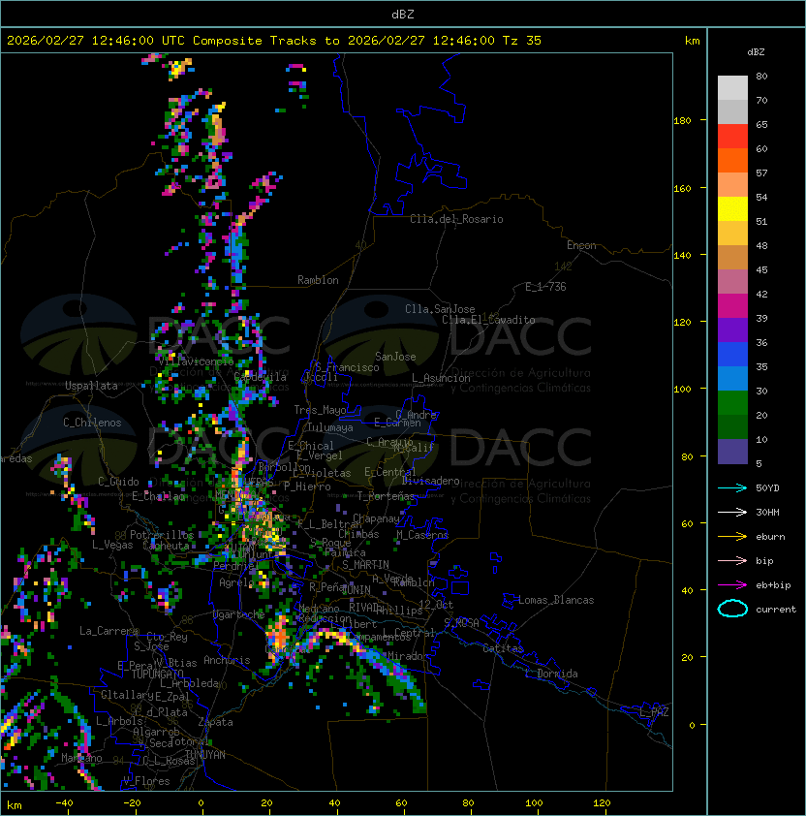Click the '30HM' legend label
The image size is (806, 816).
[767, 512]
